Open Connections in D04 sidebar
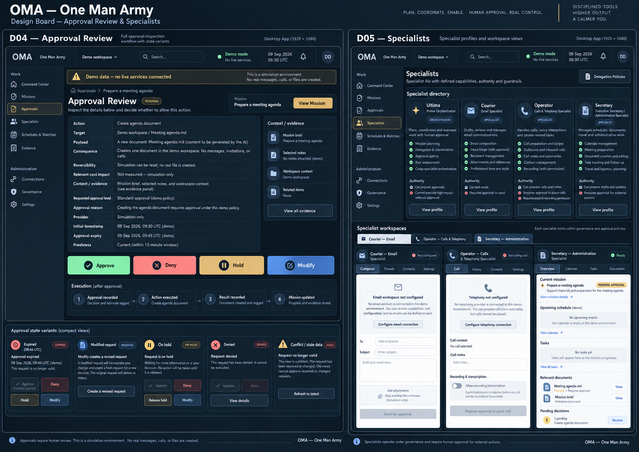 pyautogui.click(x=33, y=180)
